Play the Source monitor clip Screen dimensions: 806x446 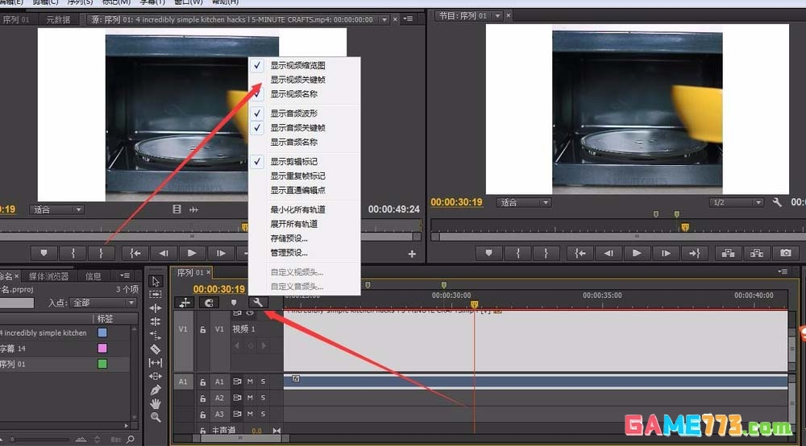click(x=192, y=253)
